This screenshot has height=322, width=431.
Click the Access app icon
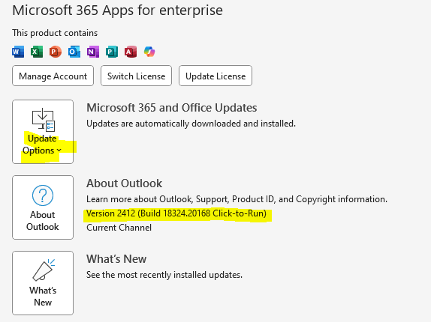(x=131, y=52)
